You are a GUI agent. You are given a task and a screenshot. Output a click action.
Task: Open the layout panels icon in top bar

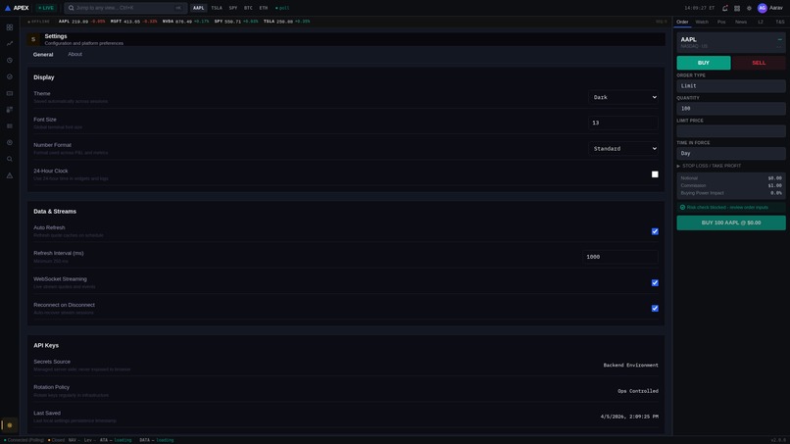coord(737,8)
